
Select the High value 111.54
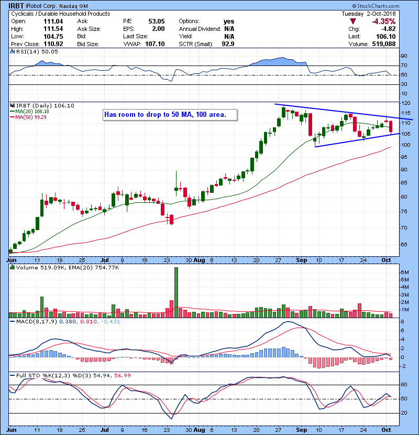tap(53, 29)
